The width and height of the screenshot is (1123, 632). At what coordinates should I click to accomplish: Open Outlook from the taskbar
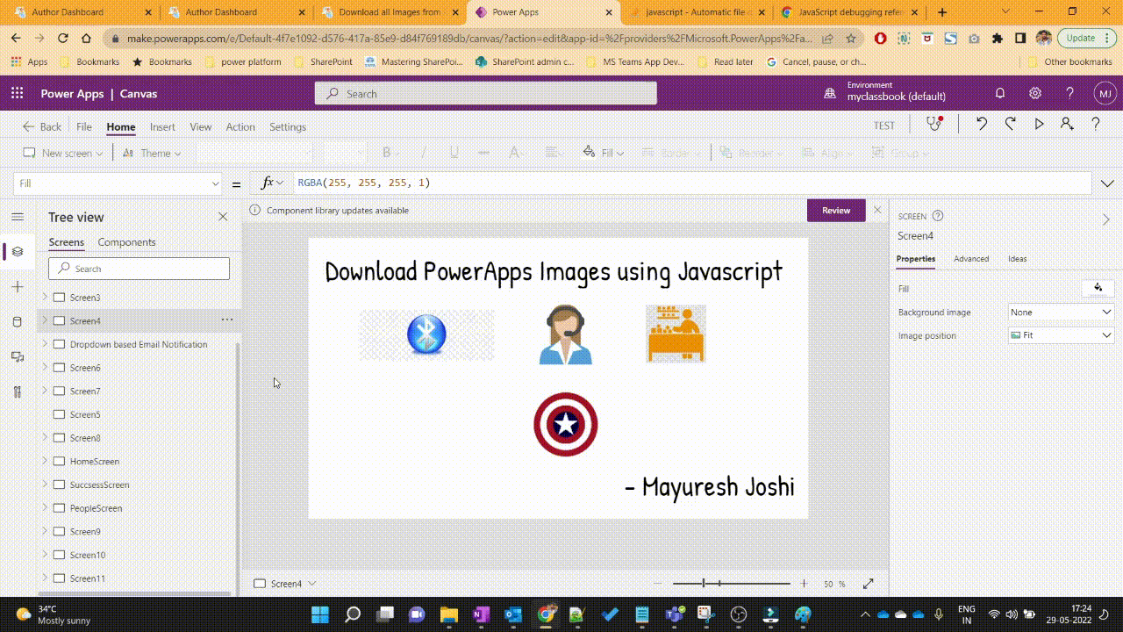click(513, 614)
